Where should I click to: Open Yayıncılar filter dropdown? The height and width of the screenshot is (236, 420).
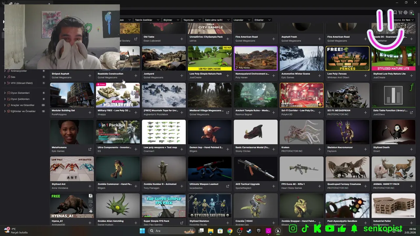tap(192, 20)
